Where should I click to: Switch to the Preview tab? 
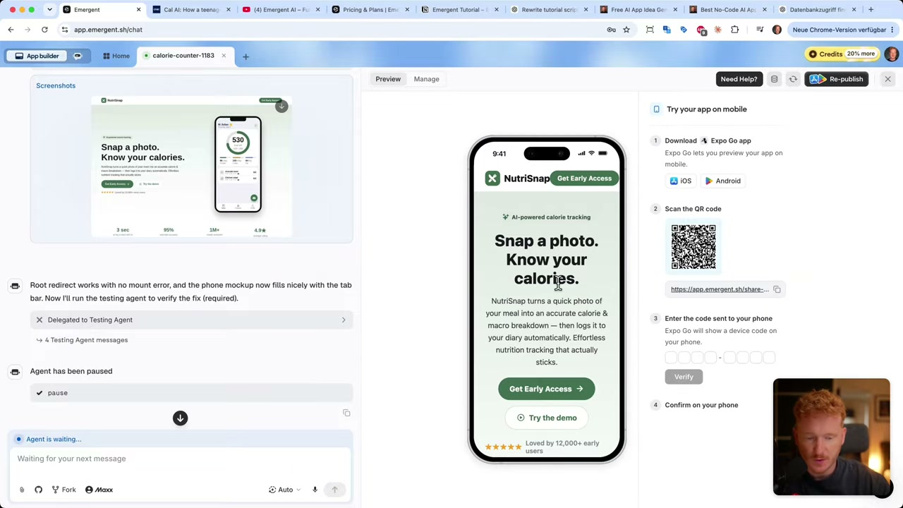click(388, 79)
